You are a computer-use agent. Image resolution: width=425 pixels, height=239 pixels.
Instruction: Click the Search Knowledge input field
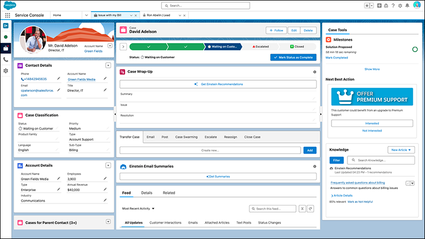click(382, 160)
